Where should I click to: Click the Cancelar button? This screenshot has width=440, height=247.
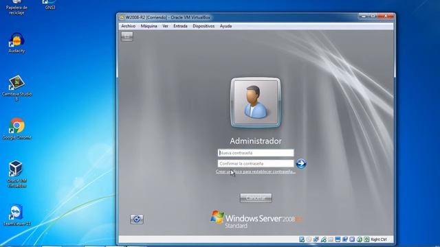coord(256,198)
